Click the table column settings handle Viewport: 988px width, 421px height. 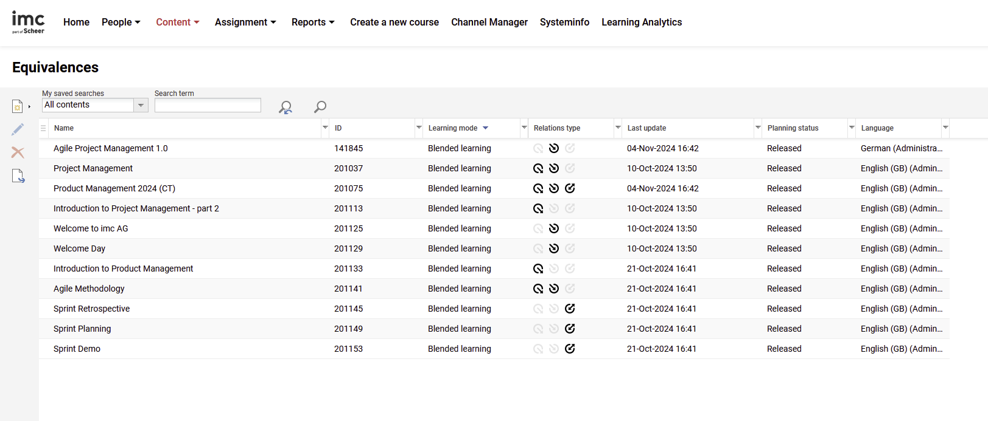43,128
